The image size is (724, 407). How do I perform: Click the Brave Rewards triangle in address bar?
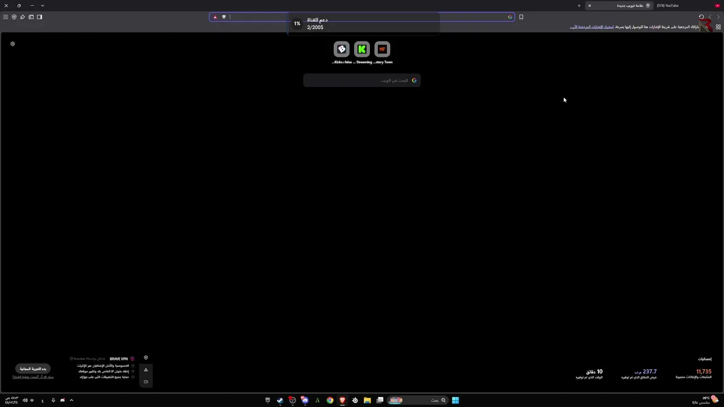tap(215, 17)
